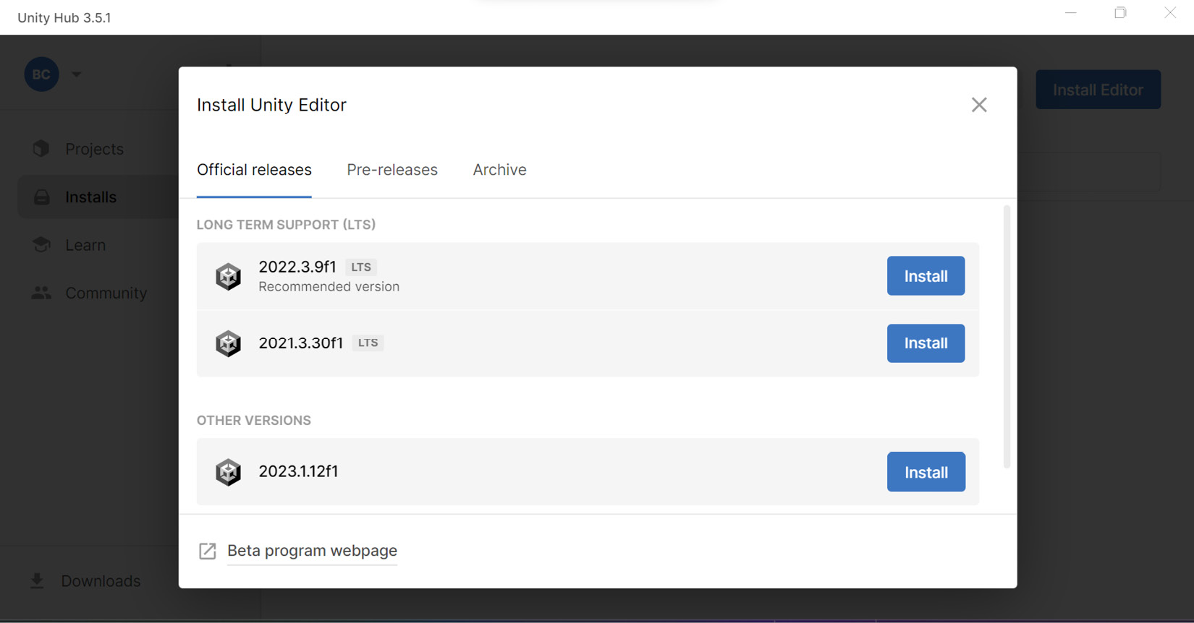The width and height of the screenshot is (1194, 623).
Task: Click the Unity cube icon beside 2021.3.30f1
Action: (228, 343)
